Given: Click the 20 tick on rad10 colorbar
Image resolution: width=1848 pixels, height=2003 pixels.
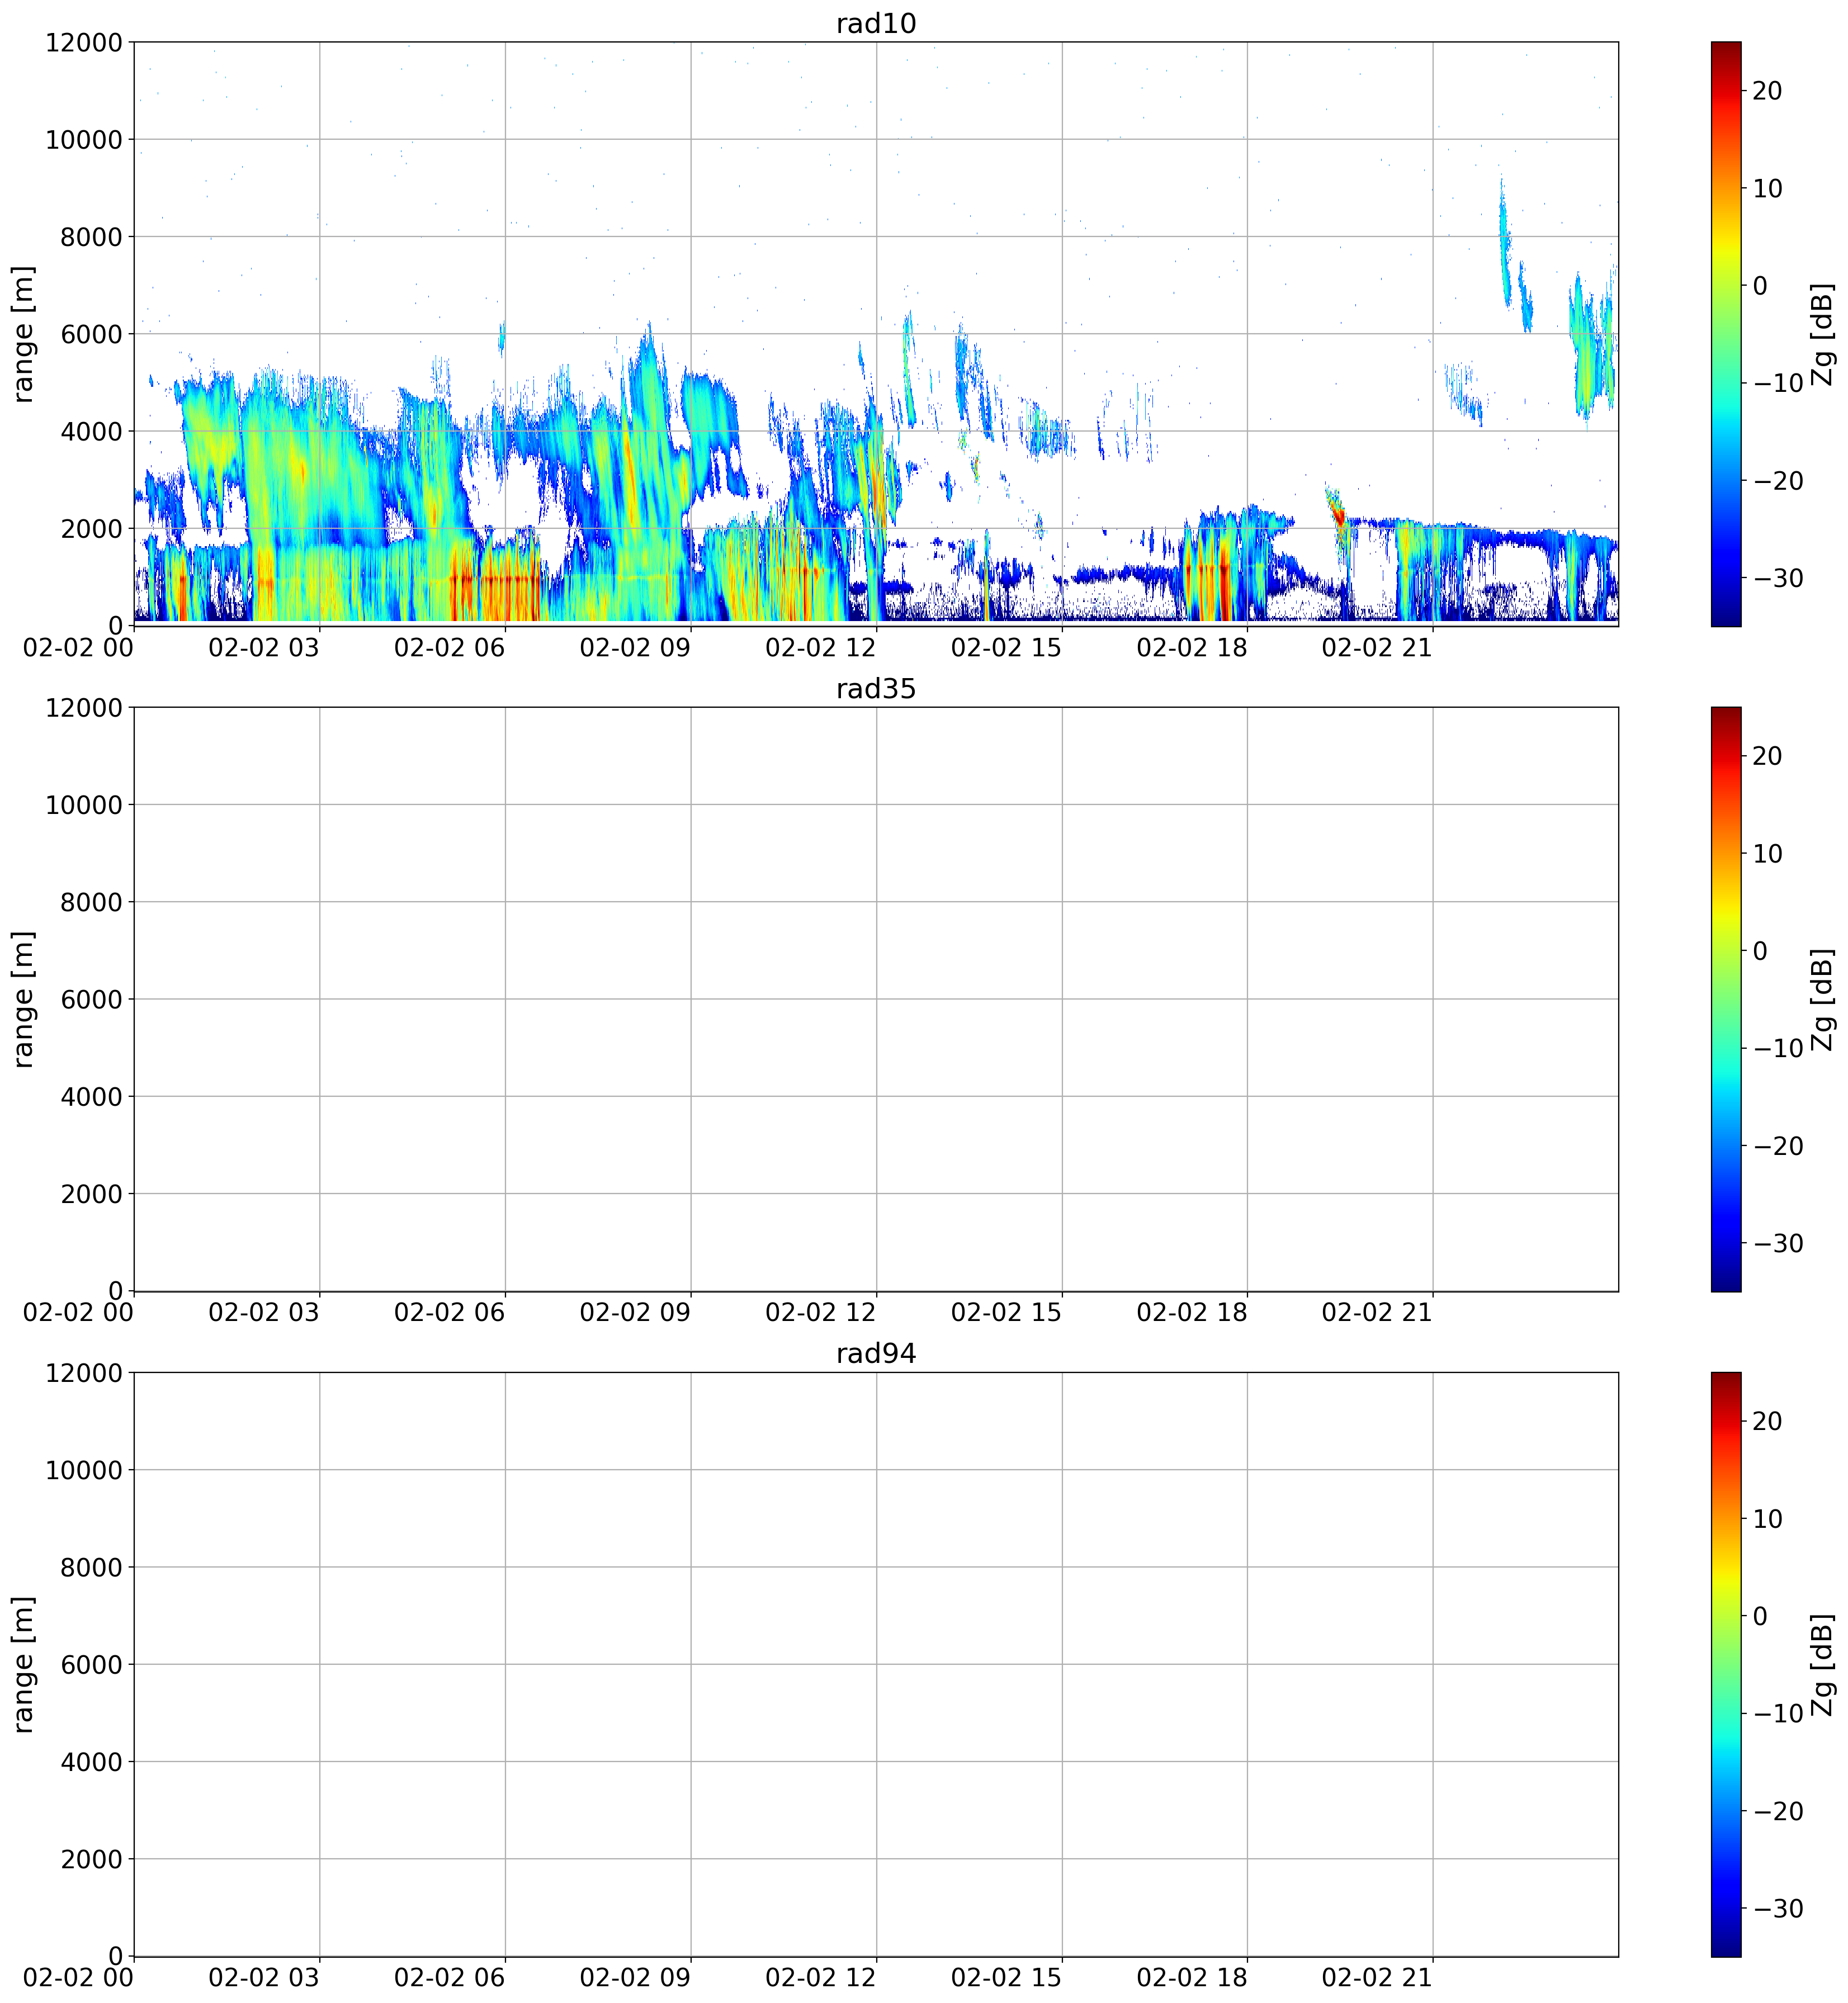Looking at the screenshot, I should [1767, 91].
